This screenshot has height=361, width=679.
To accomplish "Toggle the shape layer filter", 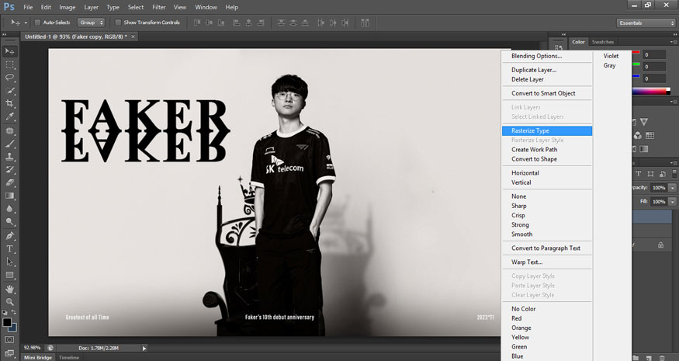I will [650, 173].
